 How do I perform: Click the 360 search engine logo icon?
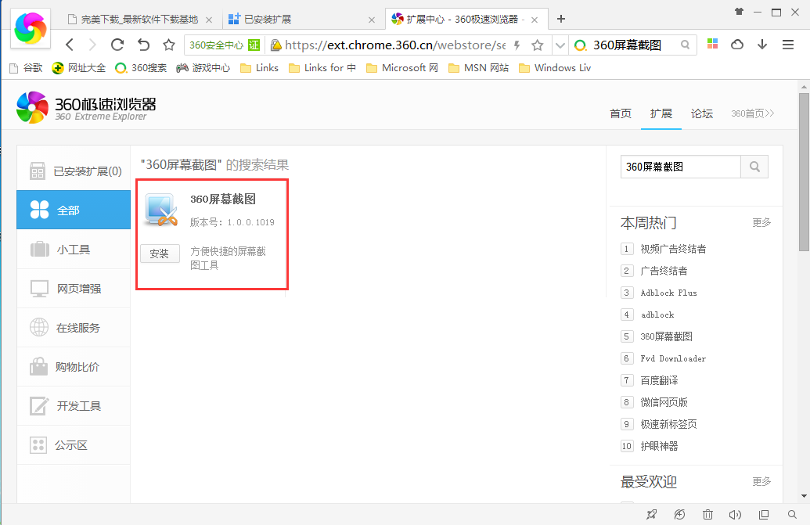[581, 45]
